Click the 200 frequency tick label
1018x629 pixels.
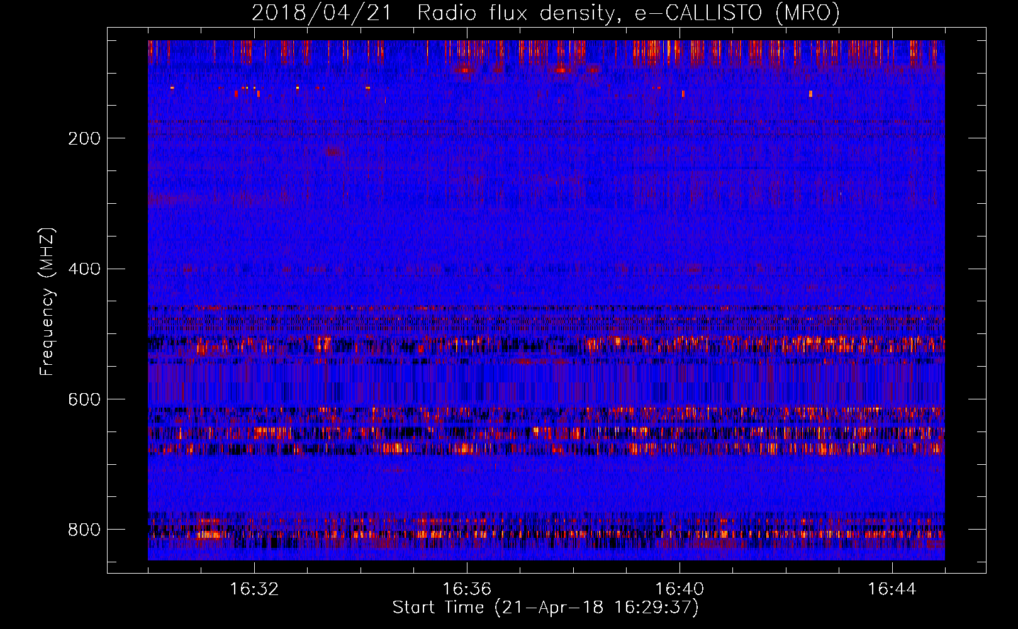[84, 138]
